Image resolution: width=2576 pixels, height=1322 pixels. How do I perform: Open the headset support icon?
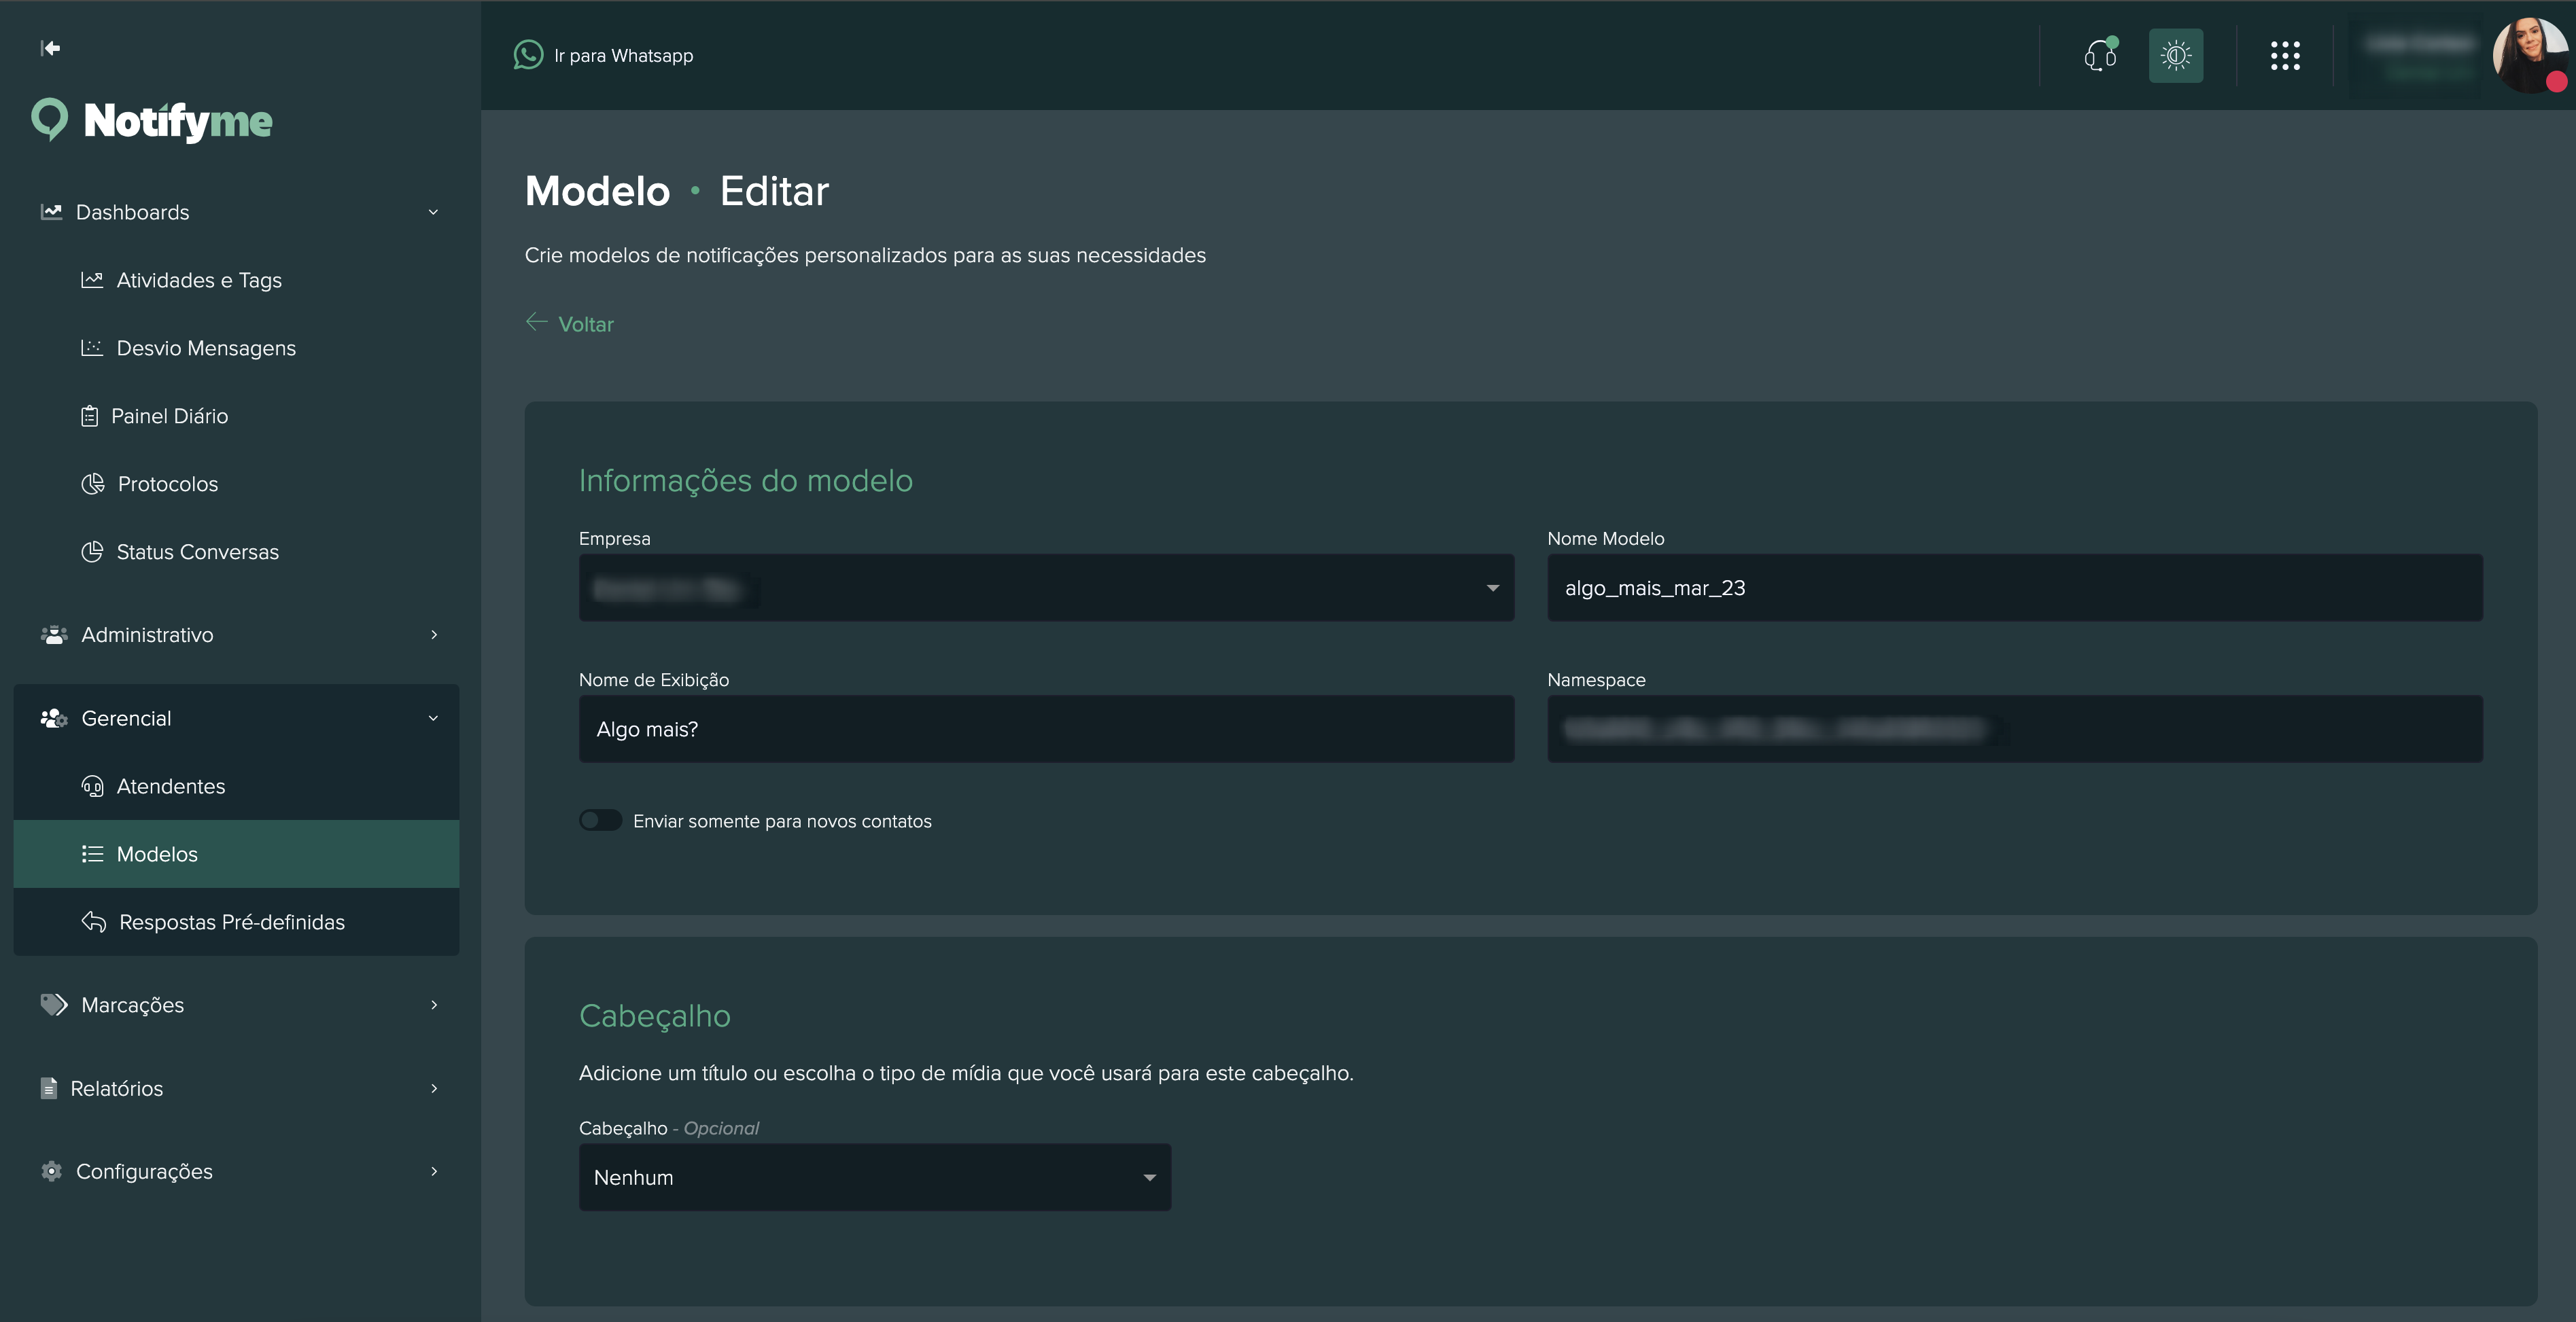(x=2099, y=55)
